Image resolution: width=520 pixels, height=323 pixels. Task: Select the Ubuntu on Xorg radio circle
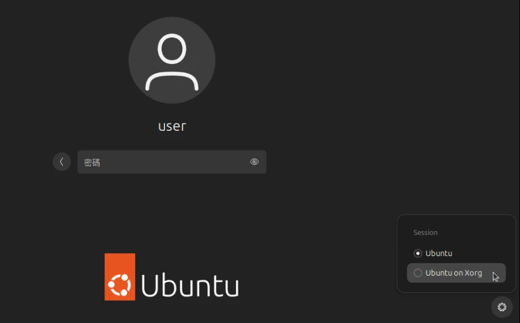418,273
